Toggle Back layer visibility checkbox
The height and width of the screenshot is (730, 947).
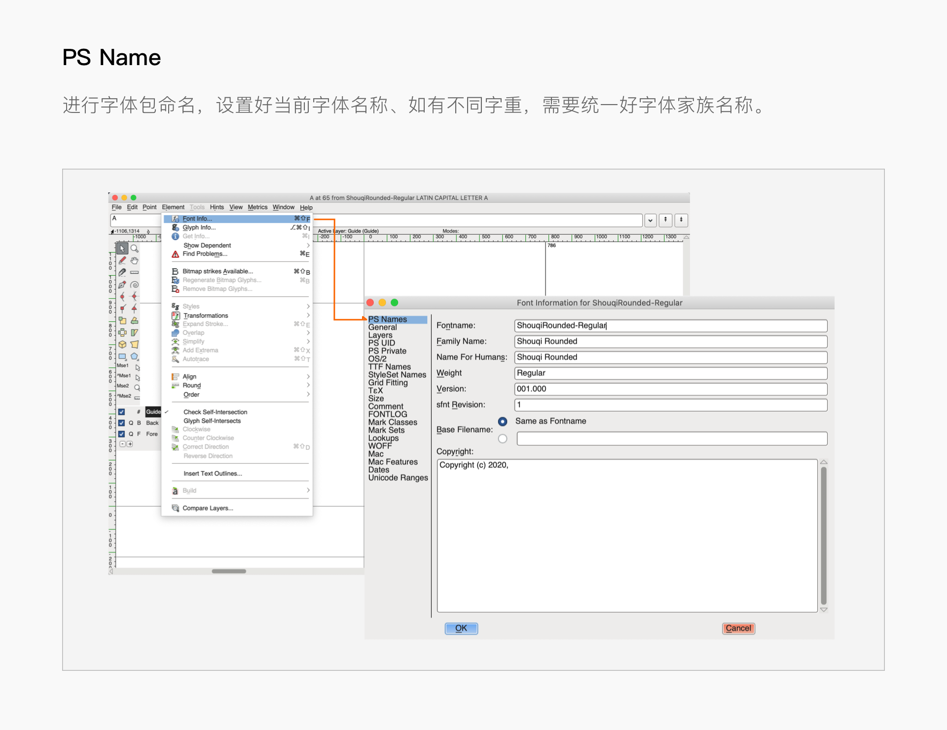121,423
